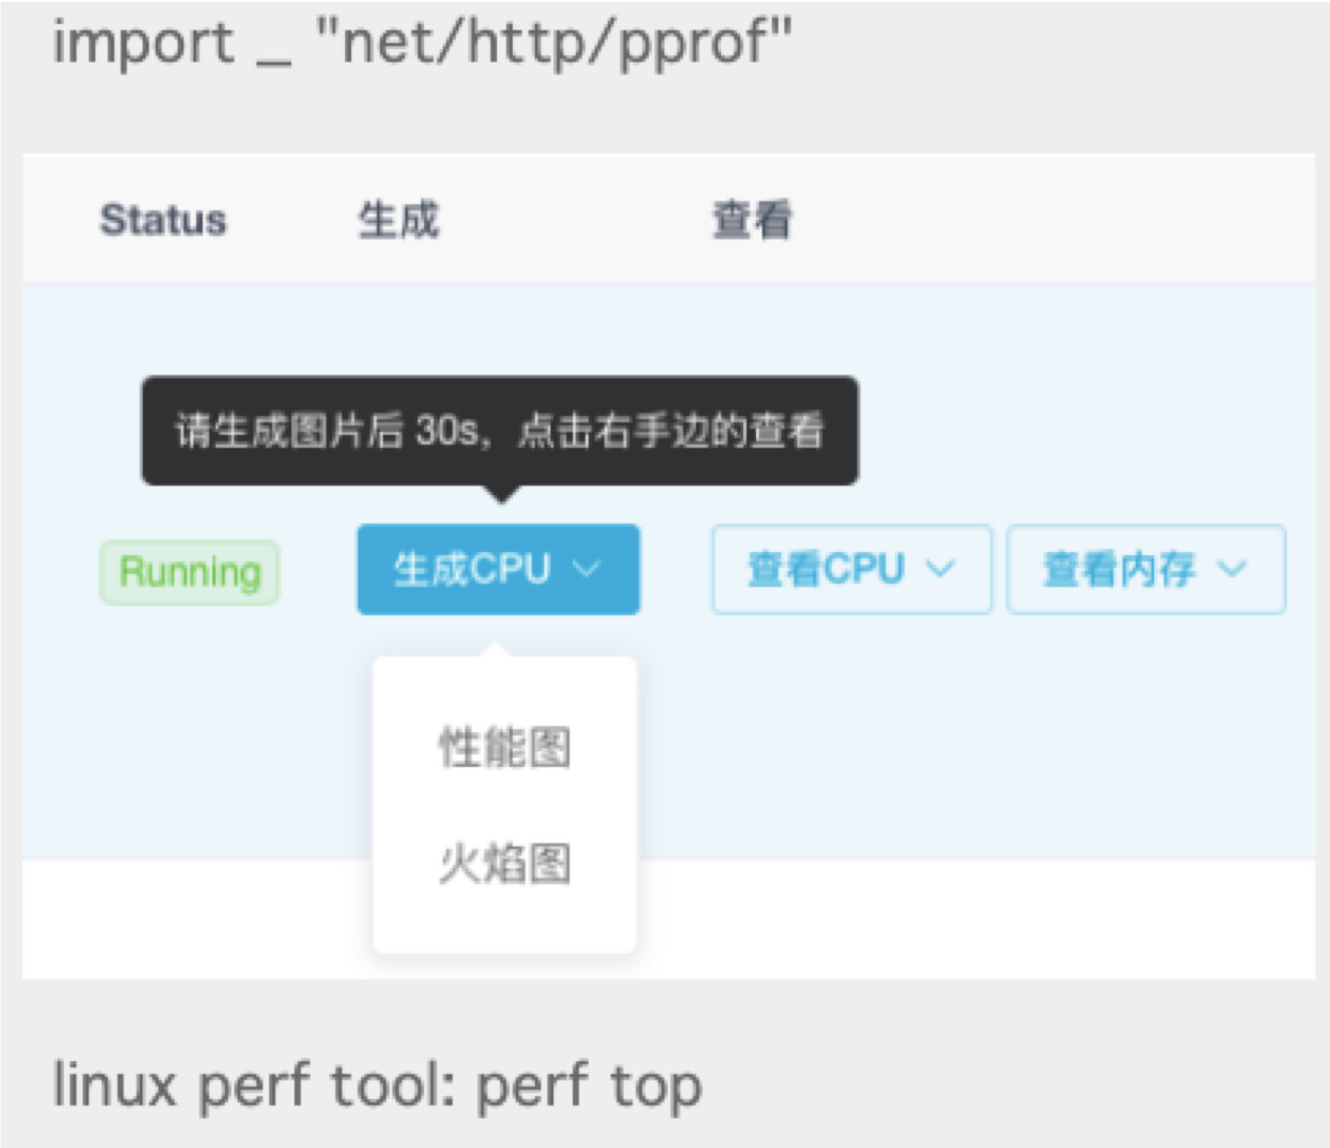Click the tooltip's downward pointer arrow
The image size is (1330, 1148).
[x=502, y=494]
